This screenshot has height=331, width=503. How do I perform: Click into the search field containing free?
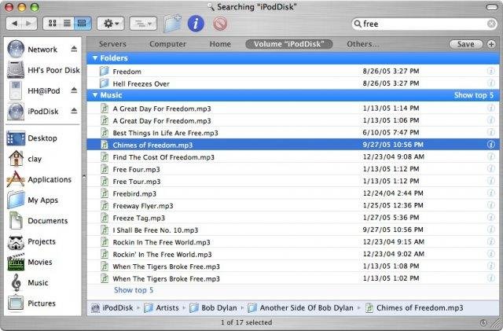pyautogui.click(x=424, y=24)
